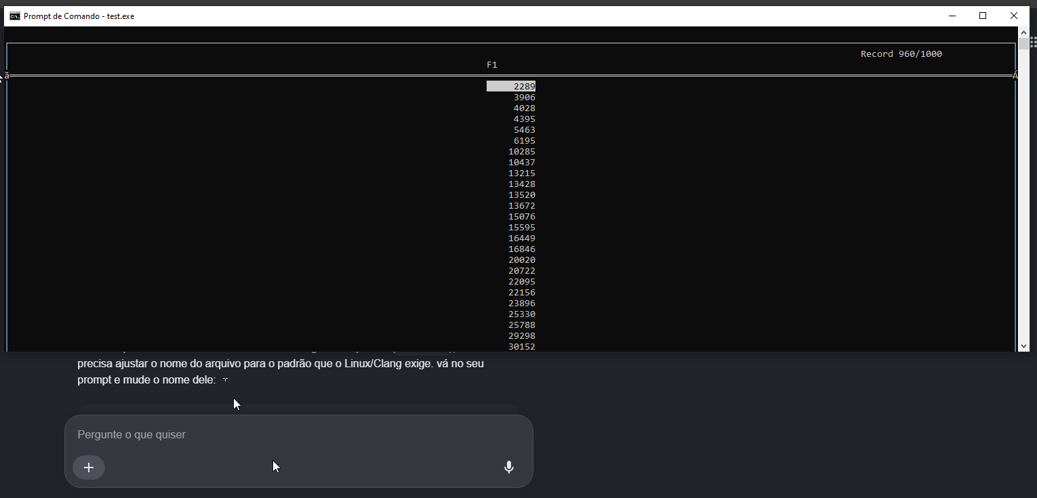
Task: Click the value 22095
Action: coord(522,282)
